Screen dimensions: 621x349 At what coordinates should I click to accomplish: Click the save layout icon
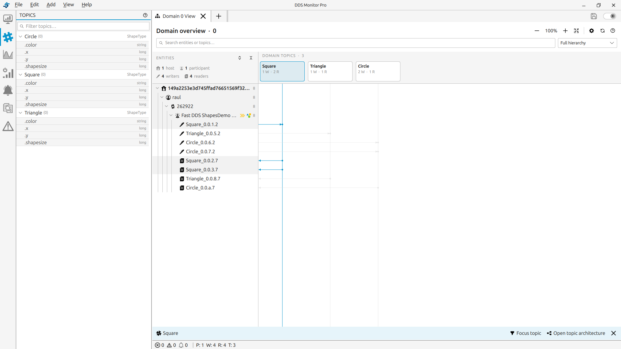point(594,16)
